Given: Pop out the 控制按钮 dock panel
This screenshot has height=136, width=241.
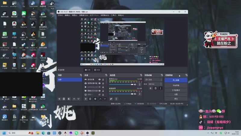Looking at the screenshot, I should click(186, 75).
